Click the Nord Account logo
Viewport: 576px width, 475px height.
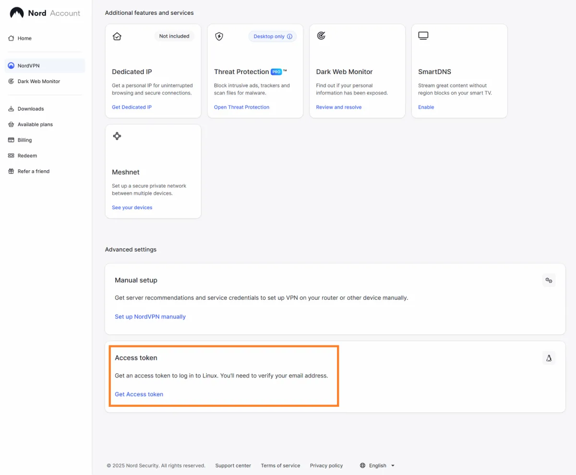click(x=45, y=13)
